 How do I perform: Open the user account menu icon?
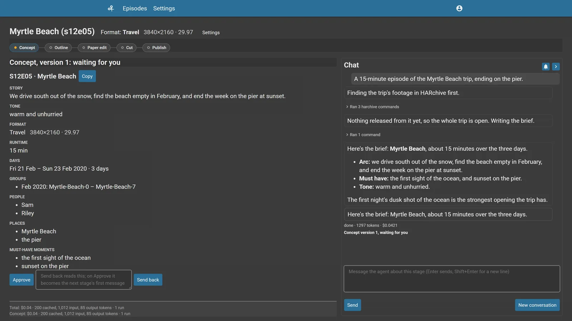coord(459,8)
